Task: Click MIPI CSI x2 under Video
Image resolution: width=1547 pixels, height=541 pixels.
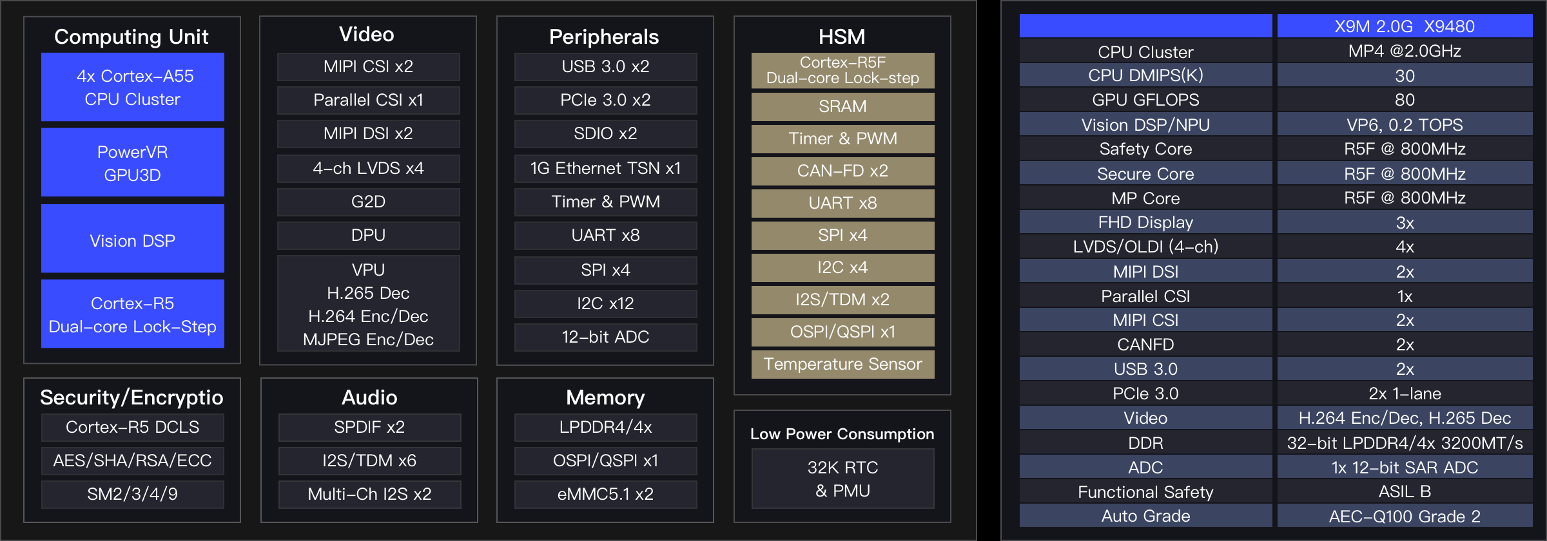Action: 368,67
